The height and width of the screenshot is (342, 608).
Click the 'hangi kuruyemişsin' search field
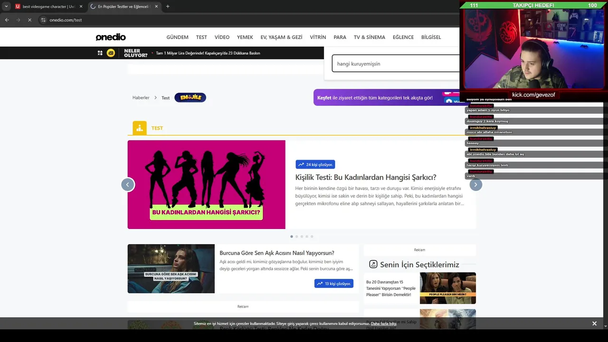pyautogui.click(x=396, y=64)
